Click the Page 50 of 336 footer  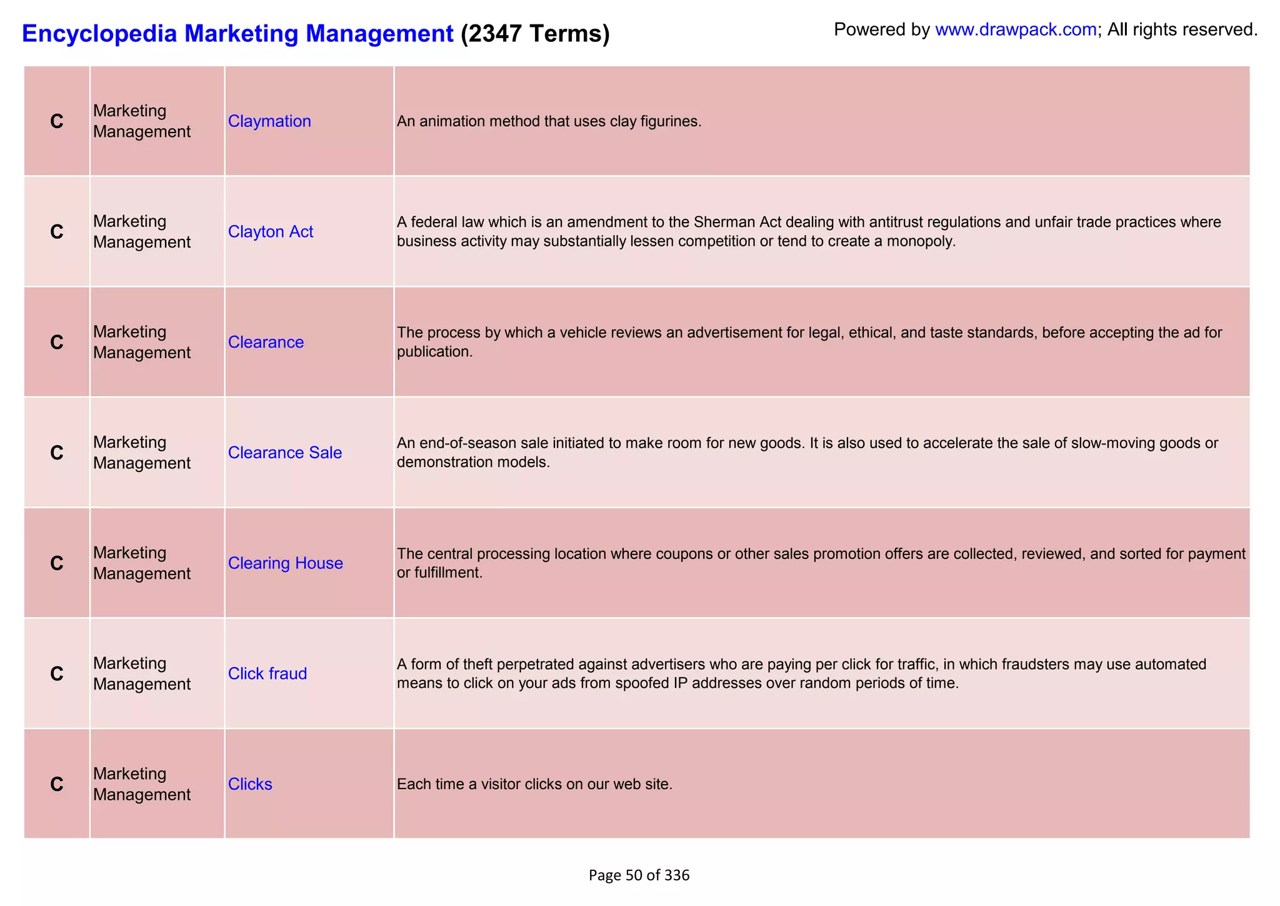click(x=639, y=875)
